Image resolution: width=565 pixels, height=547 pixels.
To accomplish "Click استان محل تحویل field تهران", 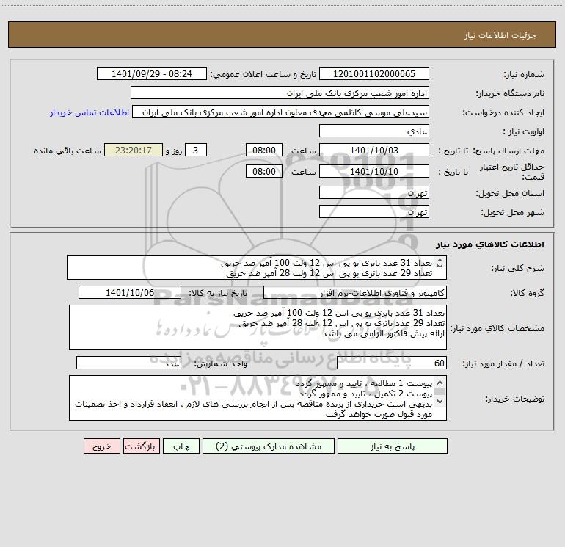I will click(x=374, y=192).
